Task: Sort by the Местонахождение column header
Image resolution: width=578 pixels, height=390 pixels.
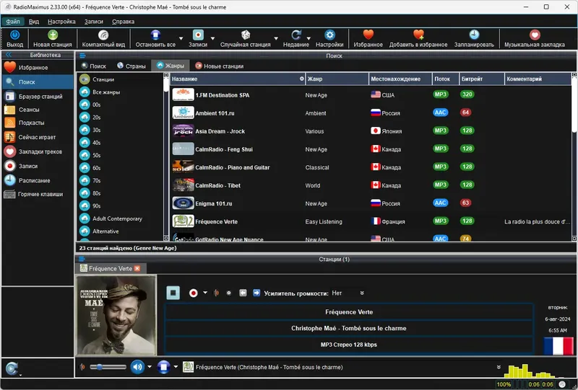Action: click(400, 79)
